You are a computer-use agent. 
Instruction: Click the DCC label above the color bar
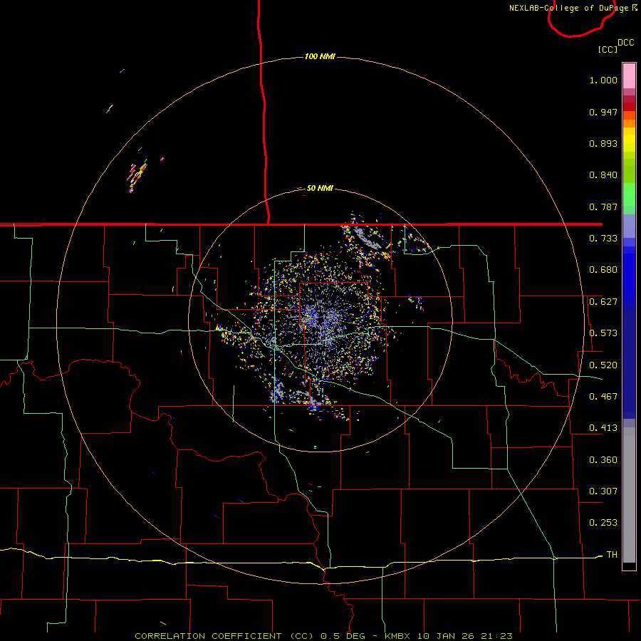pyautogui.click(x=626, y=43)
